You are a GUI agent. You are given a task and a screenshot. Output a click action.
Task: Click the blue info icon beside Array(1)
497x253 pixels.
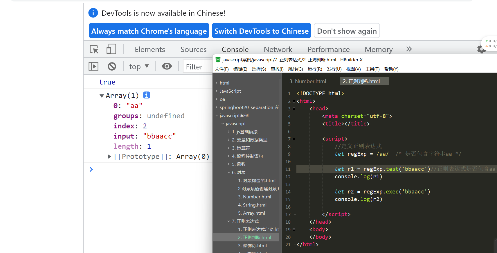click(x=147, y=95)
